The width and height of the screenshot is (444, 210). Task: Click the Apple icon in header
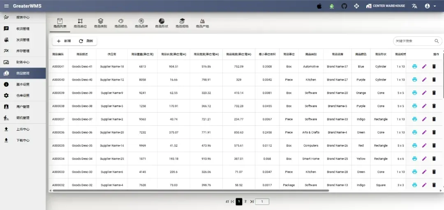(319, 6)
